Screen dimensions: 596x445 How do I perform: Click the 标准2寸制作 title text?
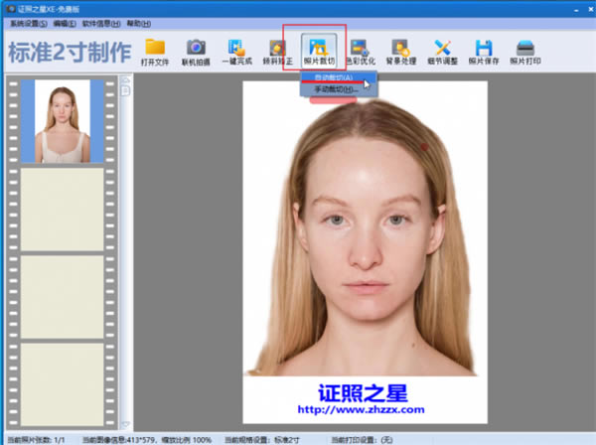click(70, 52)
